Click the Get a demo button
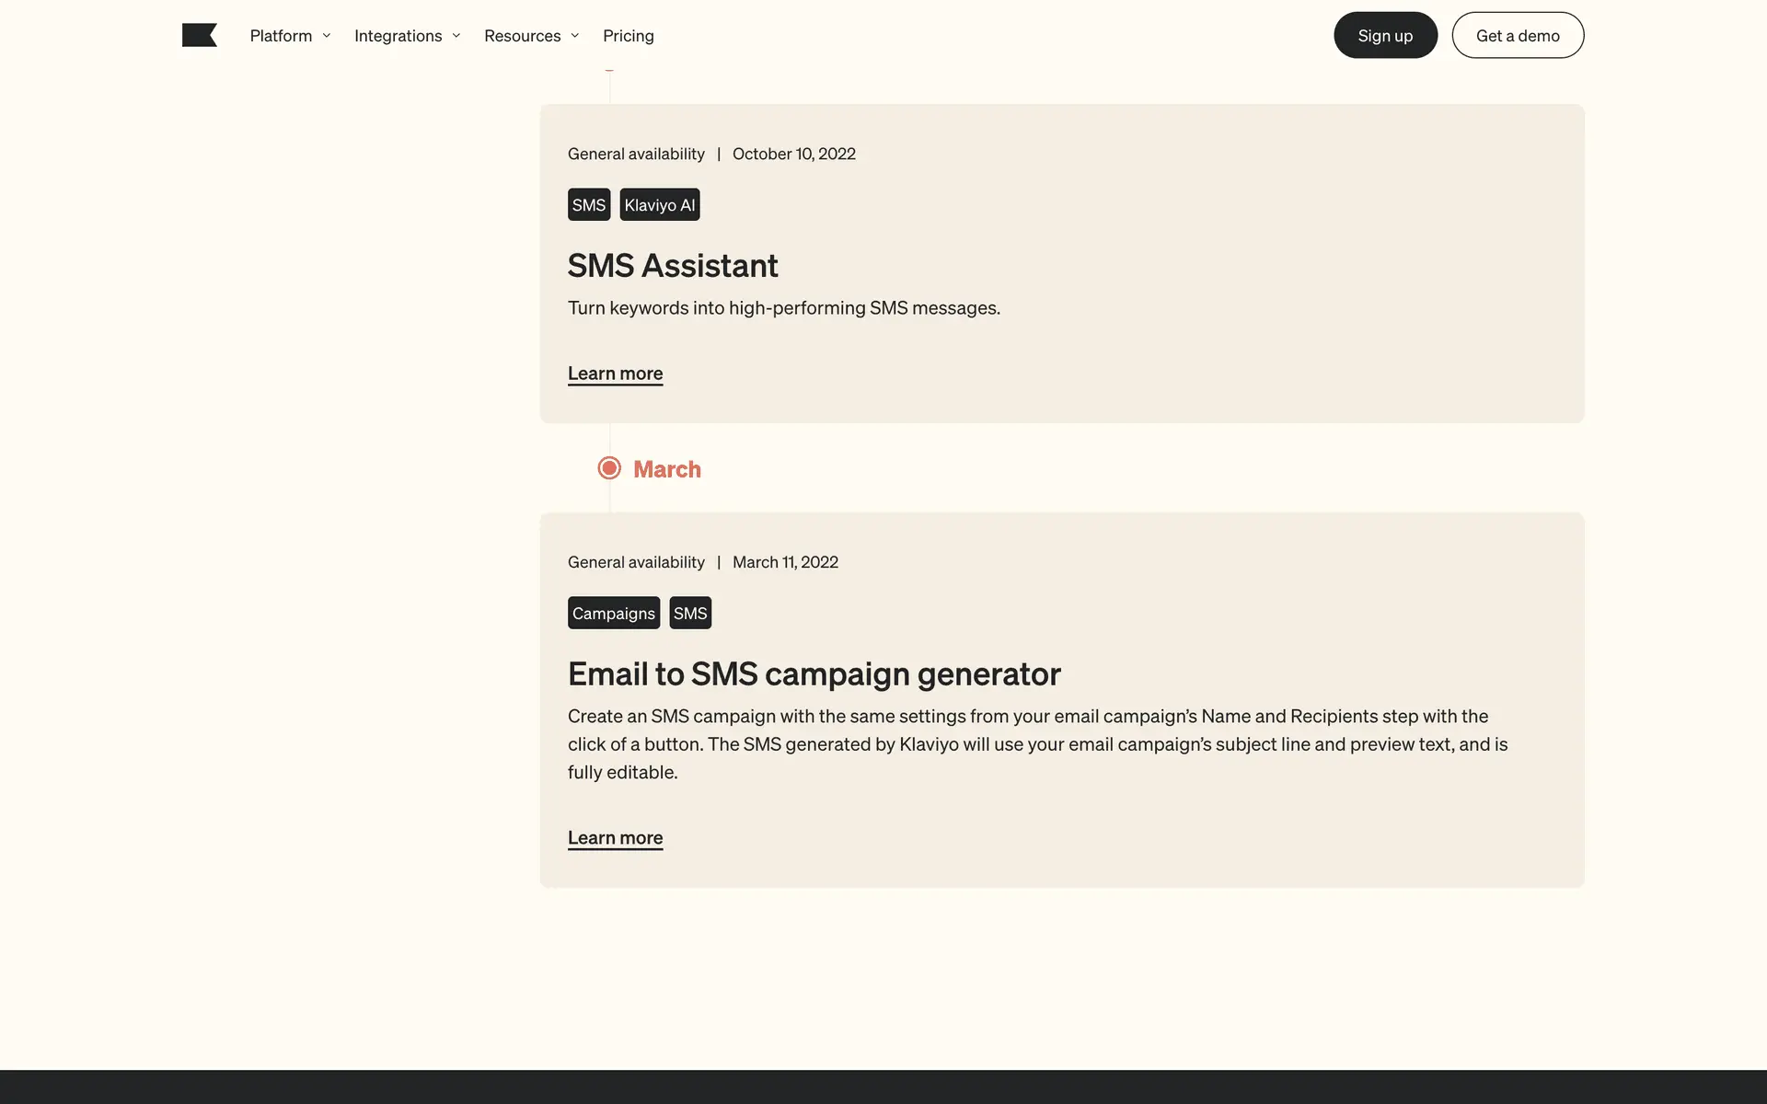The width and height of the screenshot is (1767, 1104). (x=1518, y=35)
